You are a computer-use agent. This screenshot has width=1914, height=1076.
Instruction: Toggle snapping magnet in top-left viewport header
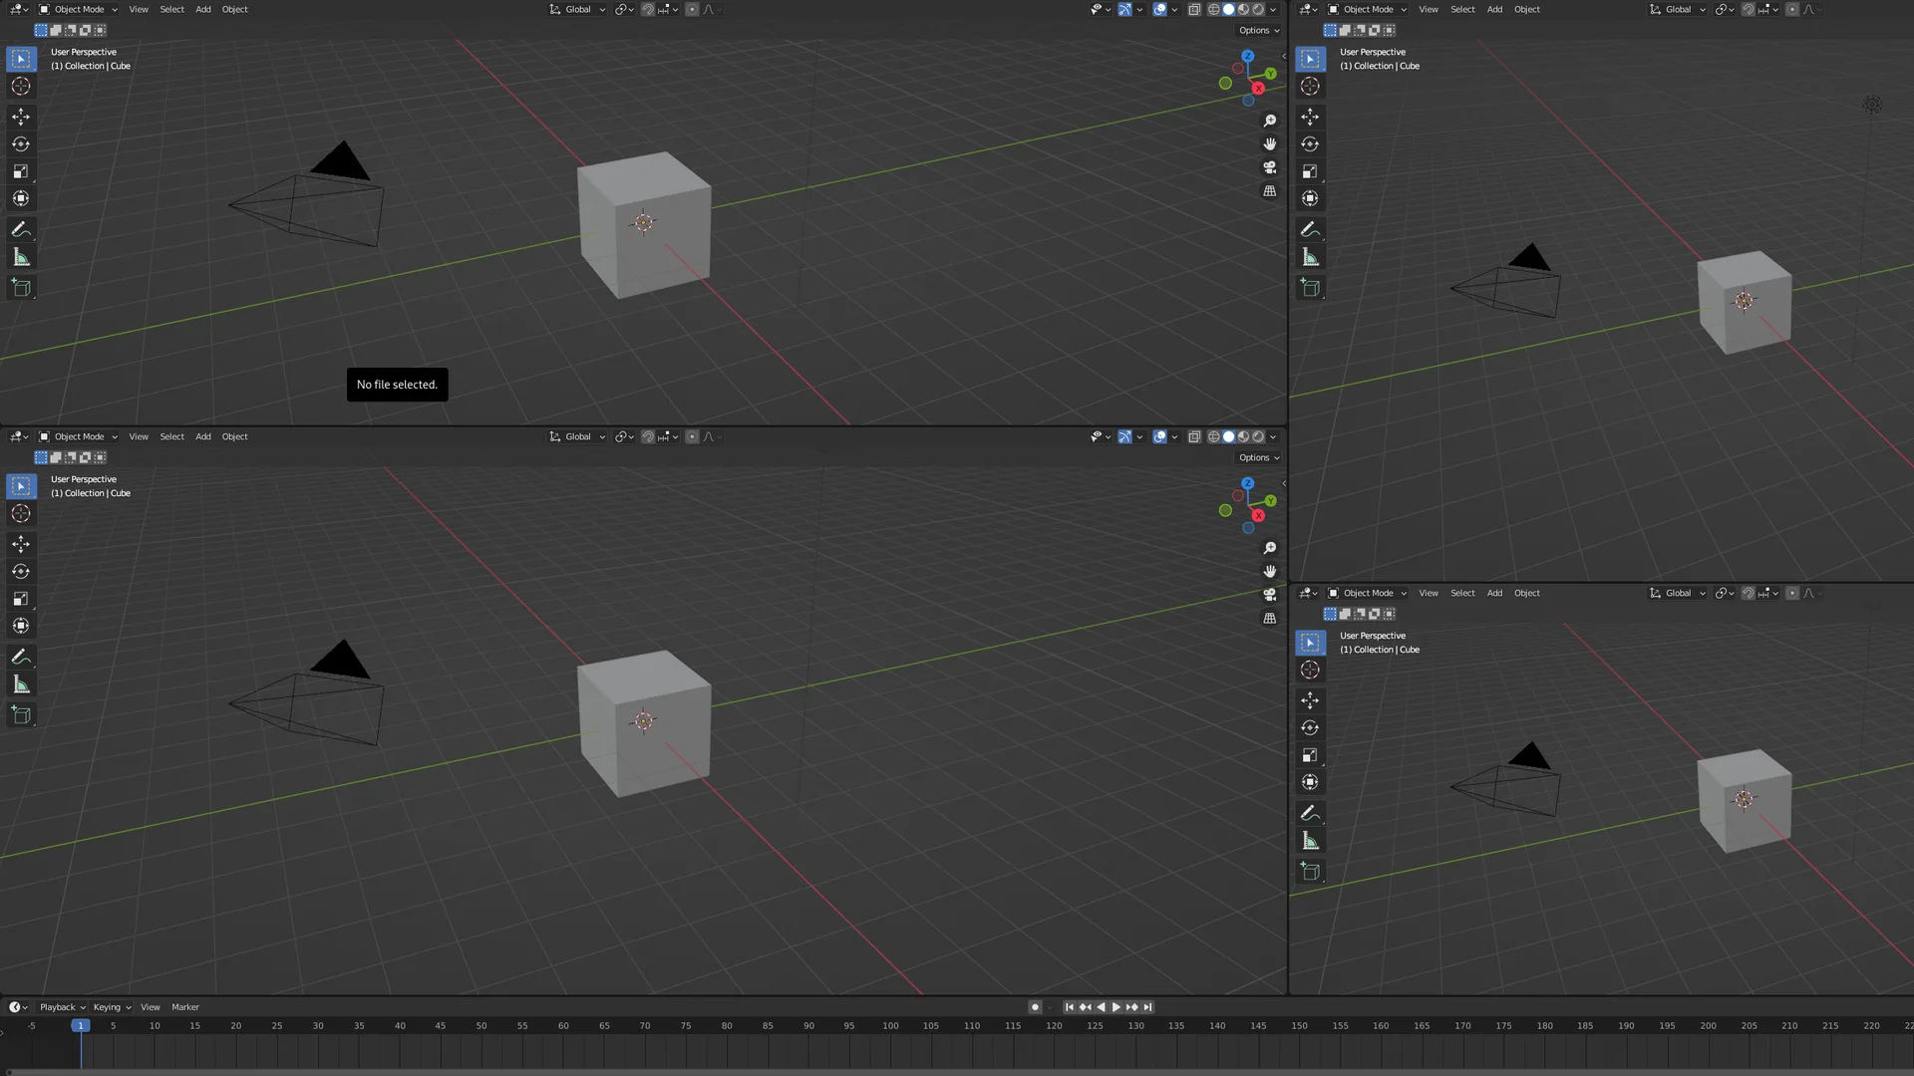pos(648,9)
